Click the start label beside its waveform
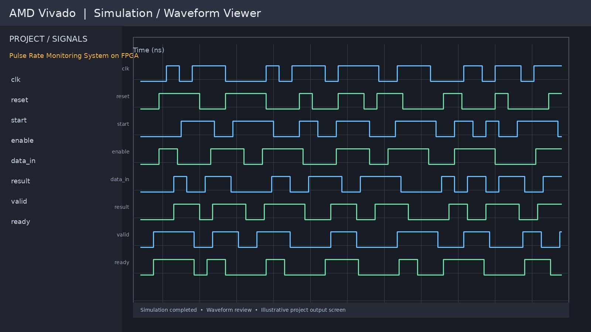The width and height of the screenshot is (591, 332). point(123,124)
